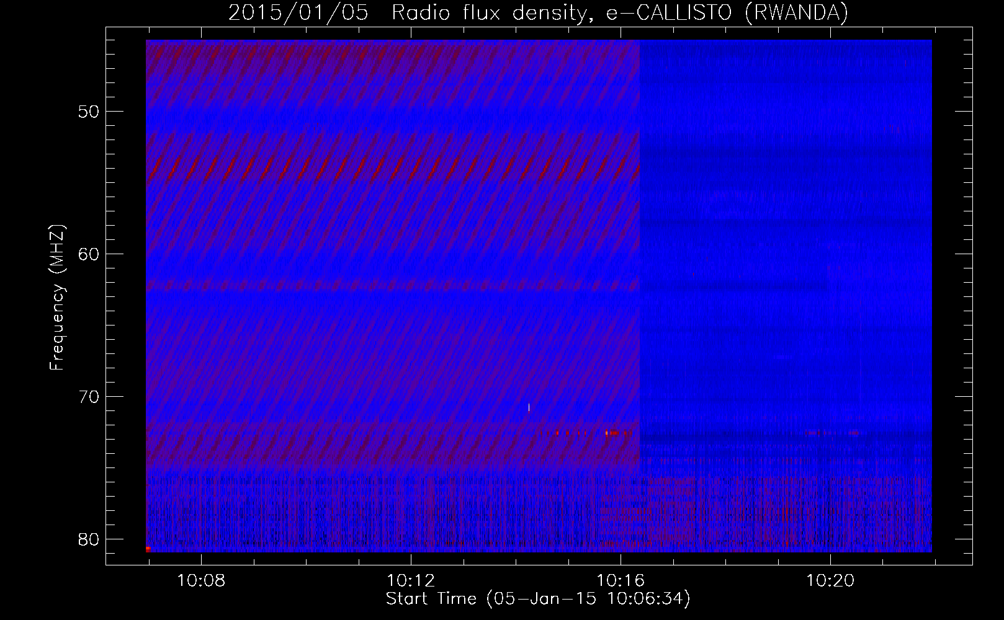Click the "Start Time (05-Jan-15 10:06:34)" axis label
The width and height of the screenshot is (1004, 620).
(x=538, y=599)
